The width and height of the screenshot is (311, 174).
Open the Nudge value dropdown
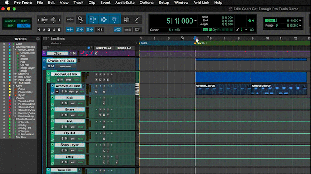pyautogui.click(x=300, y=26)
